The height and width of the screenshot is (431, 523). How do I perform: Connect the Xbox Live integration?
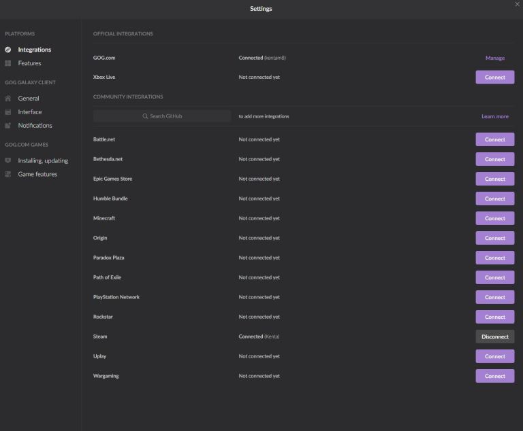(x=495, y=77)
